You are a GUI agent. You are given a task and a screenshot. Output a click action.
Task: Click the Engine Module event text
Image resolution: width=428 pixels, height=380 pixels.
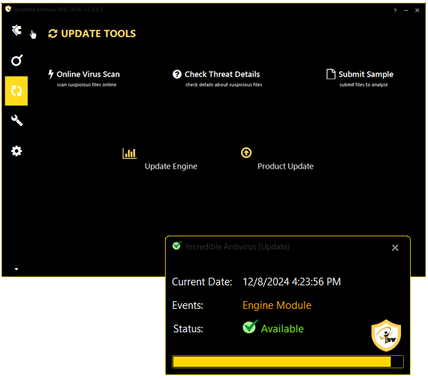(277, 305)
